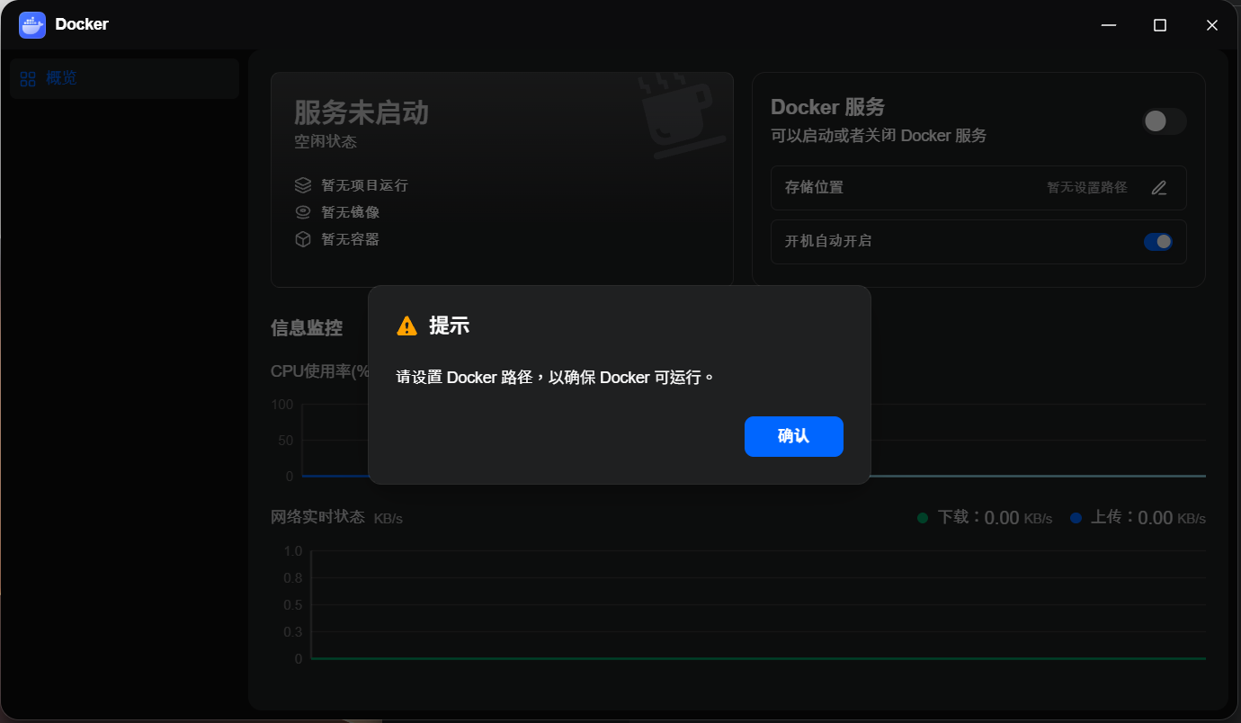Click the Docker whale app icon
Image resolution: width=1241 pixels, height=723 pixels.
(x=32, y=25)
